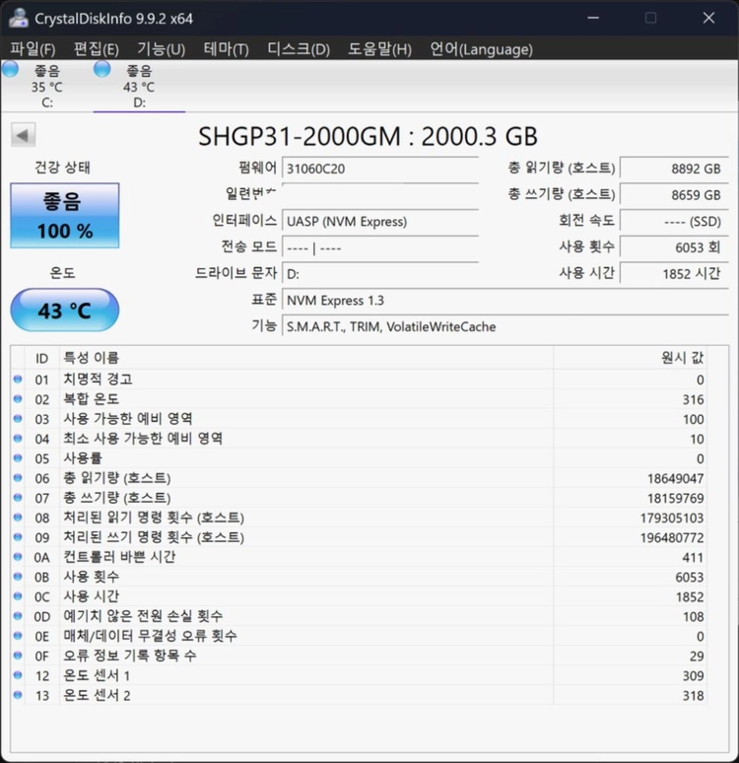Screen dimensions: 739x763
Task: Click the total host writes value 8659 GB
Action: pyautogui.click(x=674, y=195)
